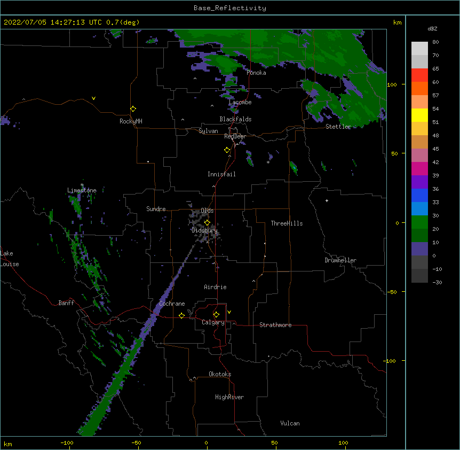Click the RedDeer city label
This screenshot has height=450, width=460.
point(235,136)
